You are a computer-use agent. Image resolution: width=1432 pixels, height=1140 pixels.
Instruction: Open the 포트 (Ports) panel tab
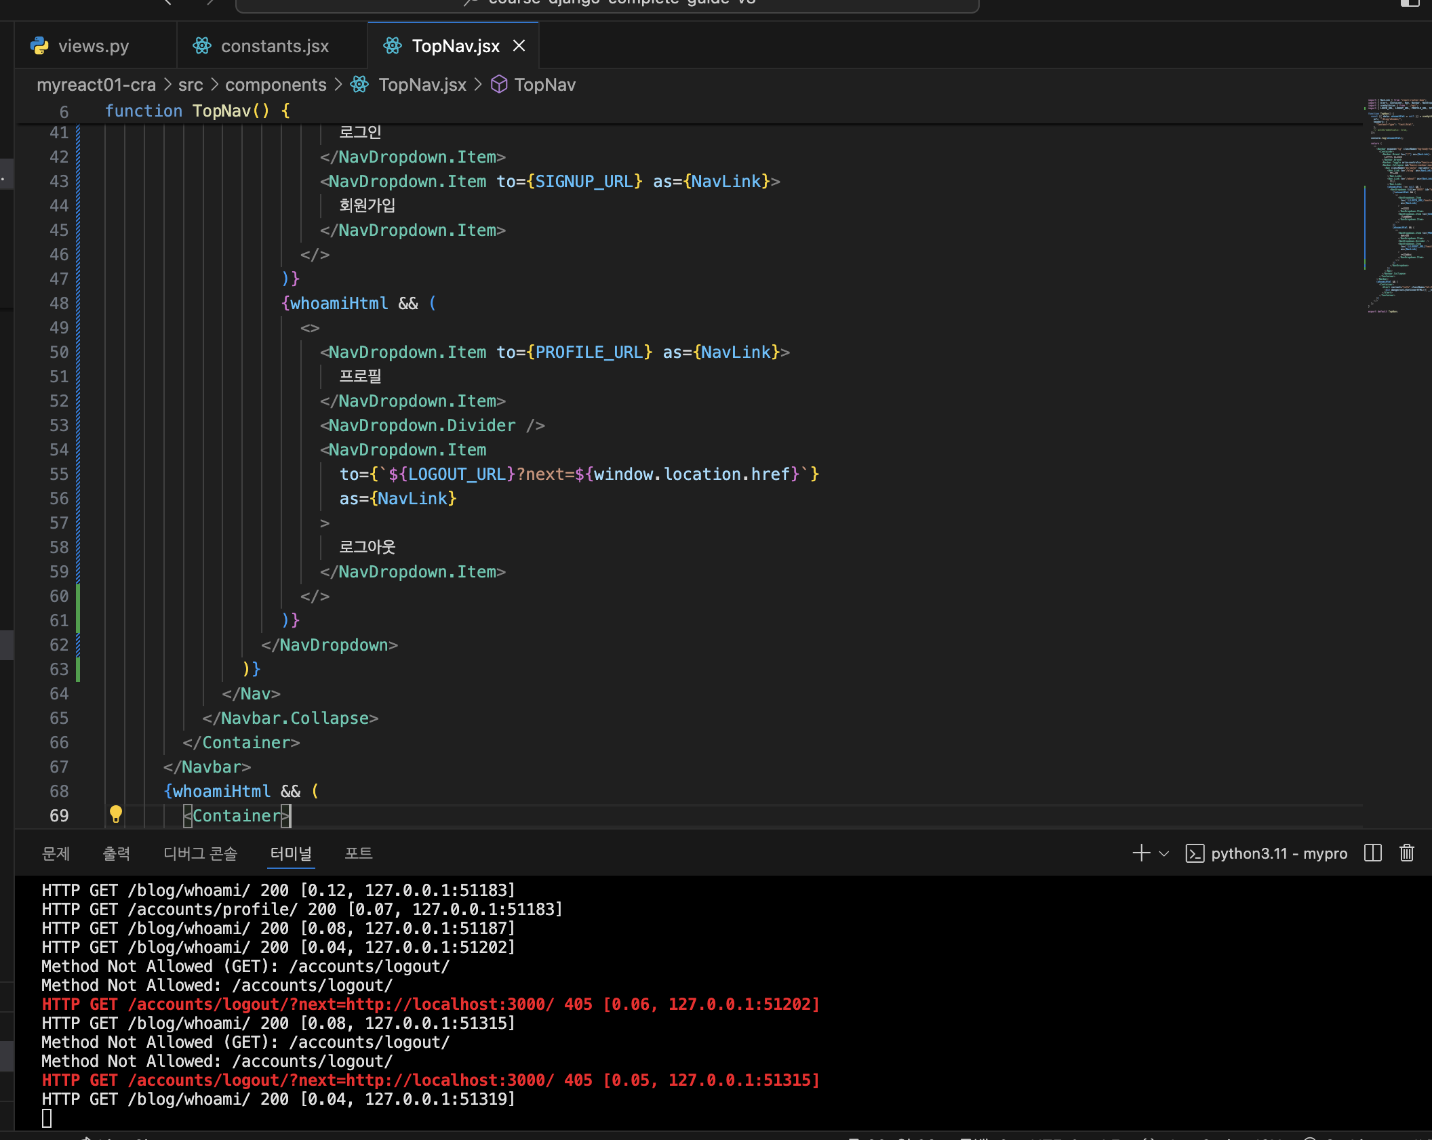[x=359, y=854]
